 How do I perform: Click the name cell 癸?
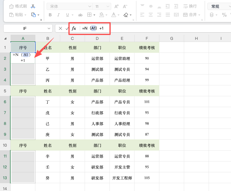[47, 178]
